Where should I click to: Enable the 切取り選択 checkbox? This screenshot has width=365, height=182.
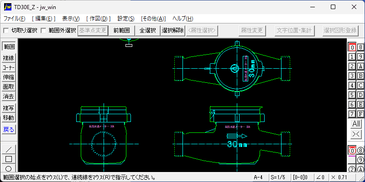[6, 30]
